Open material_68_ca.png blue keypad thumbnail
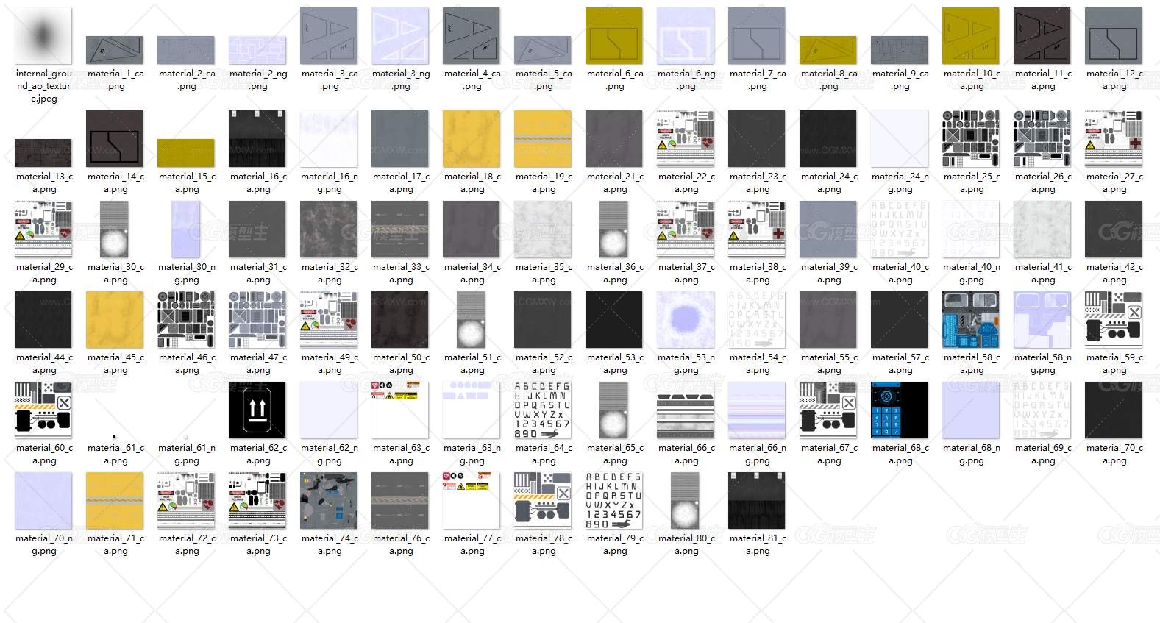 900,410
